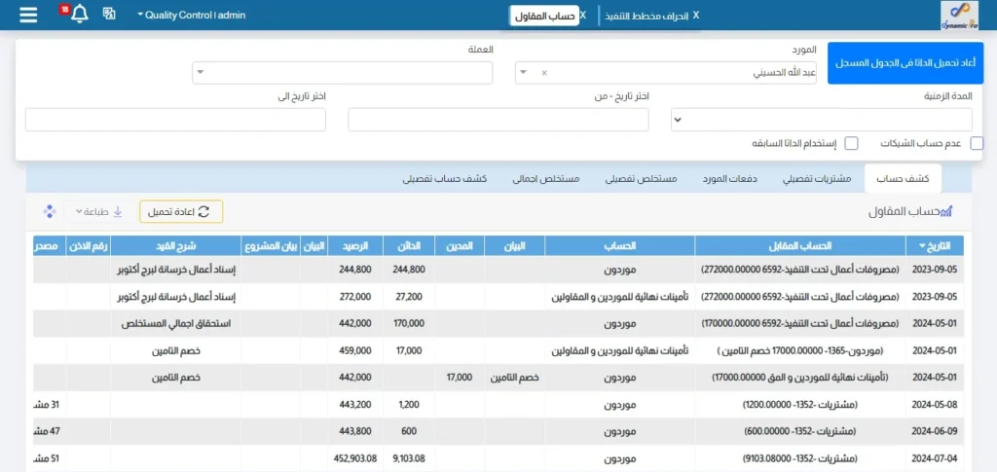The width and height of the screenshot is (997, 472).
Task: Click the four-dots options icon in toolbar
Action: 50,211
